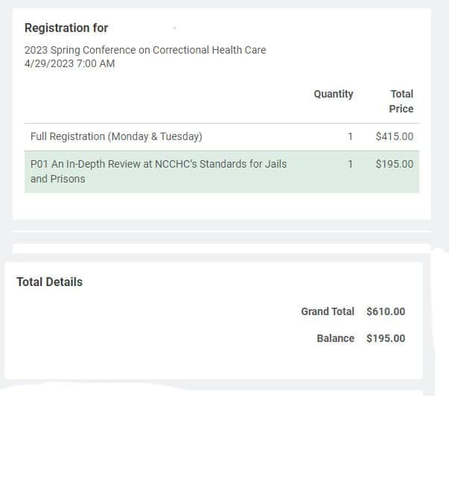Click the 4/29/2023 7:00 AM date
The width and height of the screenshot is (449, 485).
(70, 63)
